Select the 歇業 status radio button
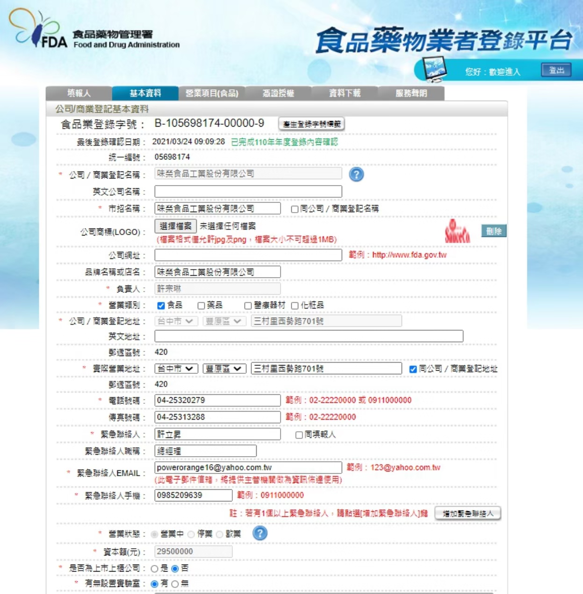 pos(220,534)
